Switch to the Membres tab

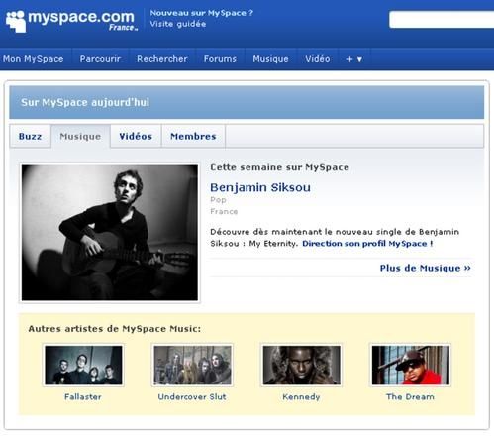coord(193,136)
